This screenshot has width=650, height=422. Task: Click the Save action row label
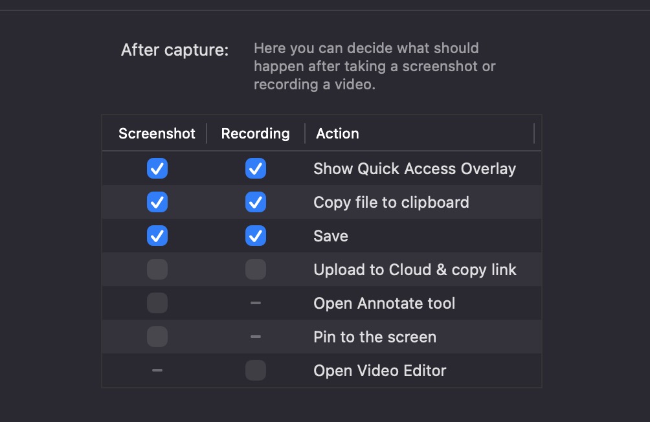330,236
